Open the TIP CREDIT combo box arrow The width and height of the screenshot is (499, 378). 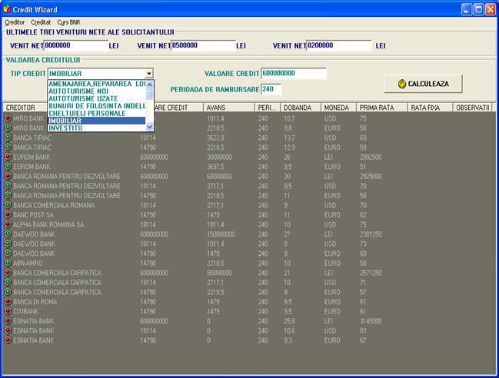(x=149, y=74)
